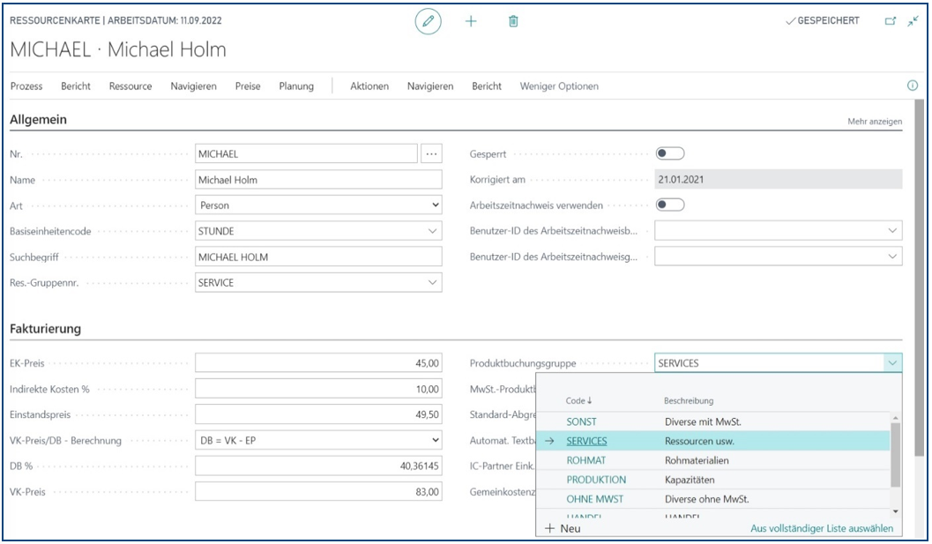932x544 pixels.
Task: Click the Produktbuchungsgruppe input field
Action: [x=769, y=363]
